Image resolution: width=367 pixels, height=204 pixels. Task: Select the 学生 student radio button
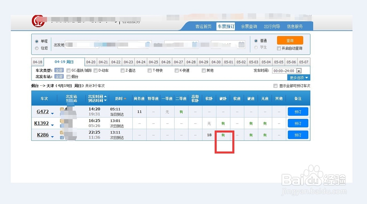[256, 48]
